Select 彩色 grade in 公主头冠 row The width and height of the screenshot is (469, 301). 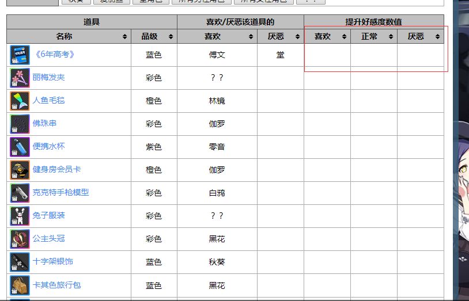click(x=154, y=239)
